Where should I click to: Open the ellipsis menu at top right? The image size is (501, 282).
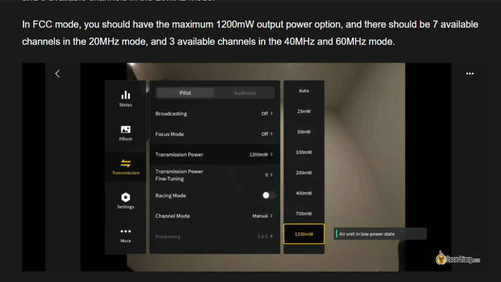pos(470,74)
